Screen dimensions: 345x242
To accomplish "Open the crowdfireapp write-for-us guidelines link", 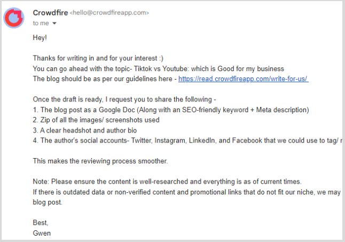I will point(244,79).
